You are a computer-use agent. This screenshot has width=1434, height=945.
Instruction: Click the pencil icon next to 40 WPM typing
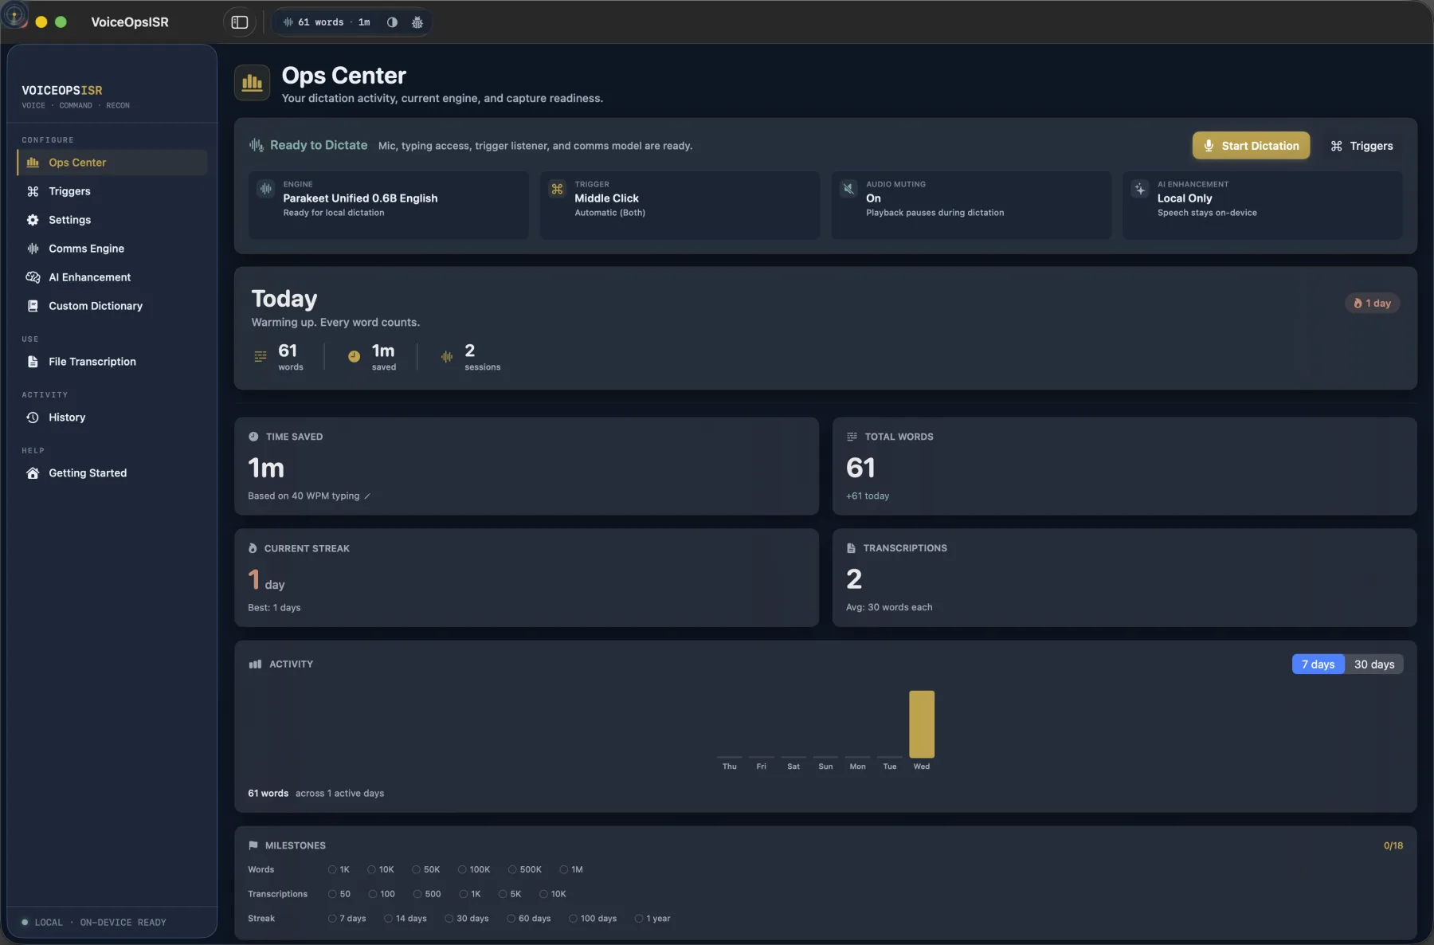tap(367, 496)
